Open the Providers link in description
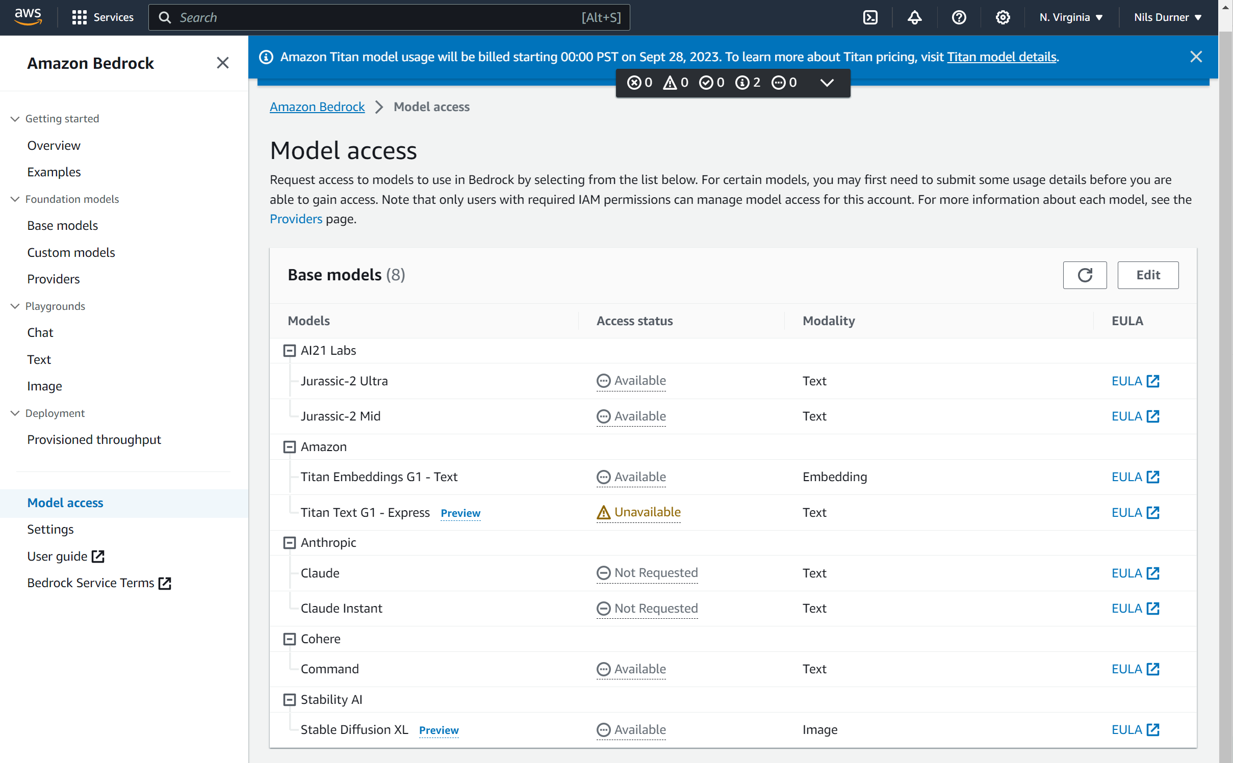The image size is (1233, 763). 296,219
